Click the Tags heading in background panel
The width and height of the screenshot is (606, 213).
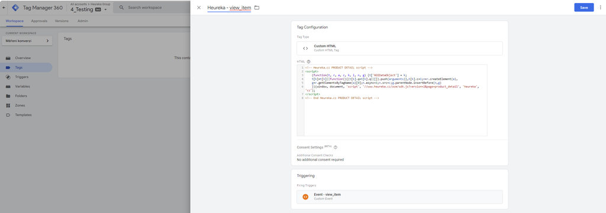(67, 38)
